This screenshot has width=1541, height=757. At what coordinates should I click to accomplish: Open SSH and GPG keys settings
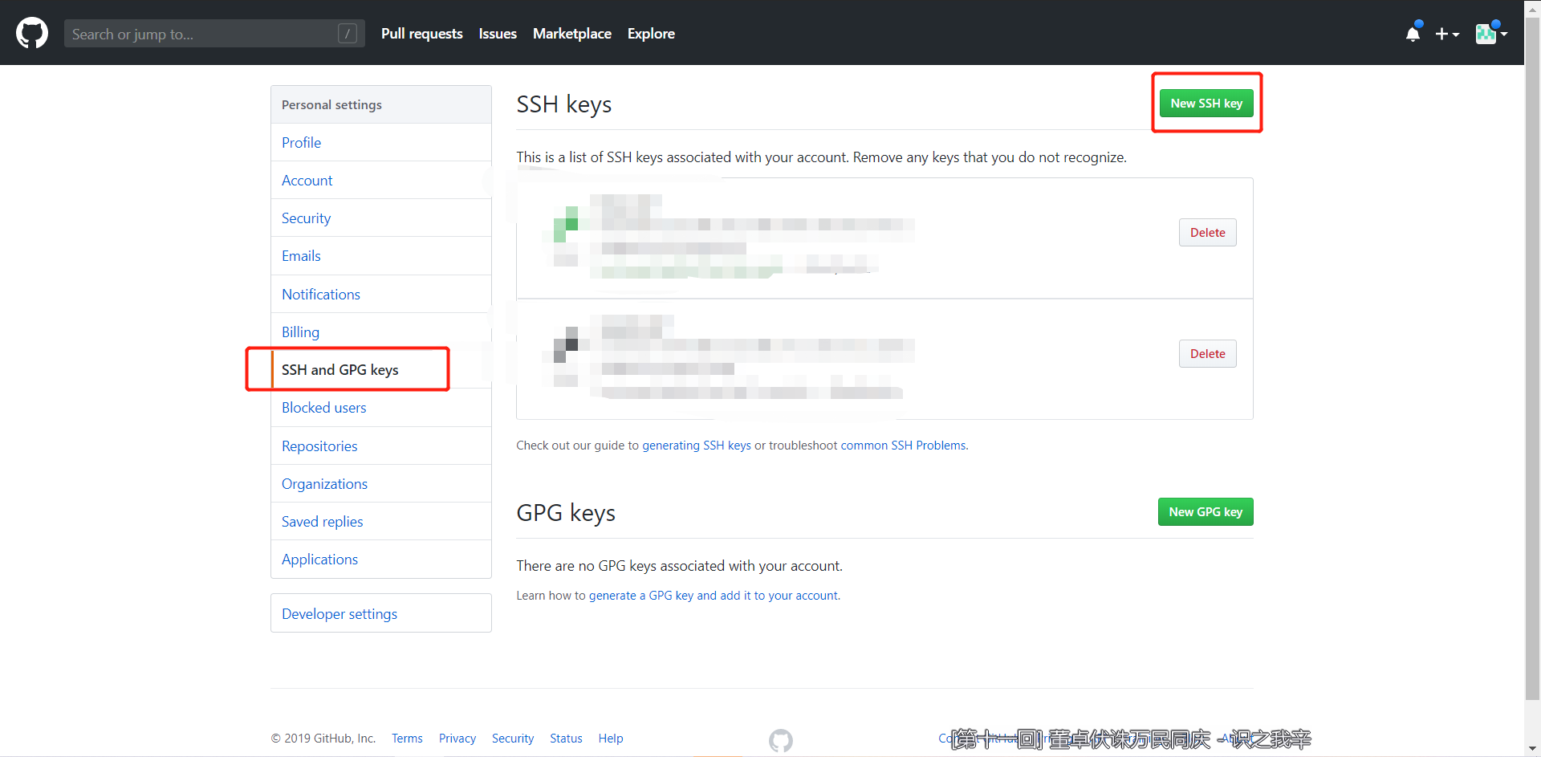click(340, 369)
